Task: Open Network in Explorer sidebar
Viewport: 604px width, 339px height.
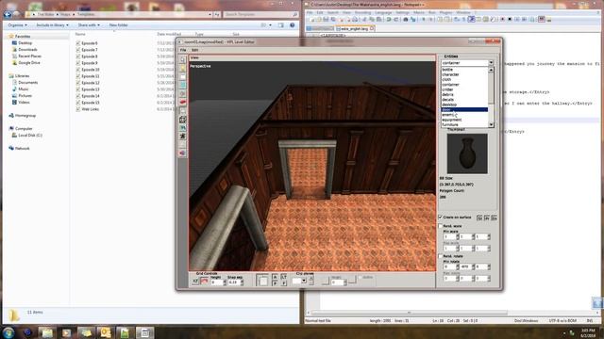Action: pos(22,149)
